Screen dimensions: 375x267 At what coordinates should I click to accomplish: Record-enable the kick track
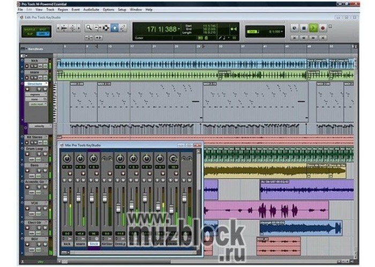(x=27, y=66)
